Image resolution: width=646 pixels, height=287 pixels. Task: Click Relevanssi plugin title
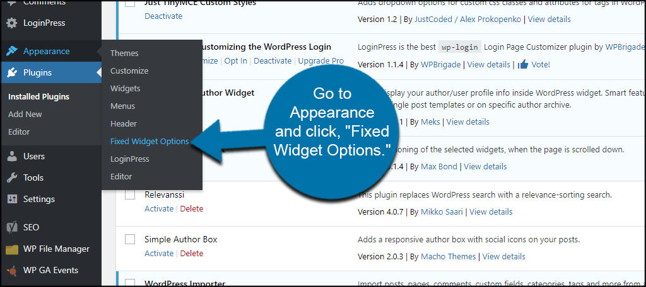point(165,195)
